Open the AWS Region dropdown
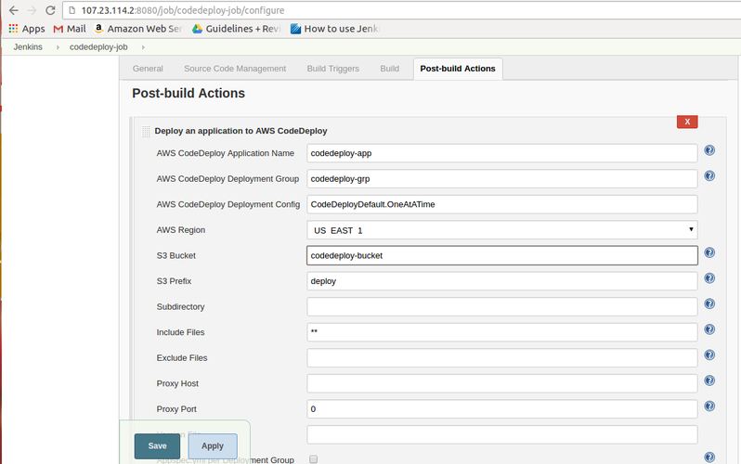This screenshot has height=464, width=741. [501, 230]
